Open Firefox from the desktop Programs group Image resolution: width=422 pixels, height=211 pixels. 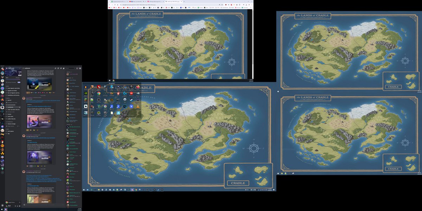tap(138, 87)
